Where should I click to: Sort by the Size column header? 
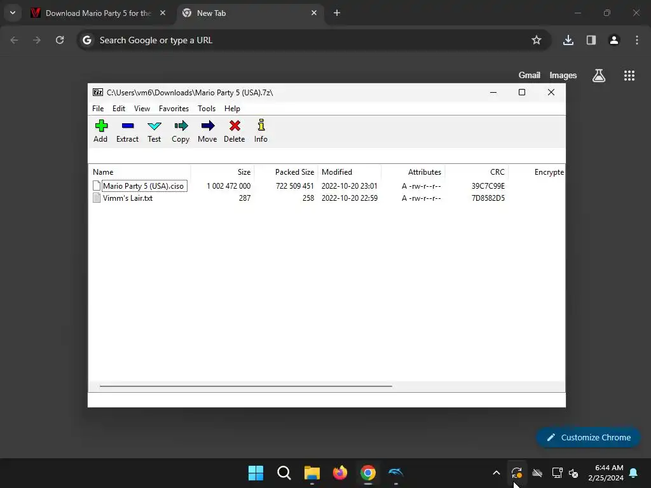(x=223, y=172)
